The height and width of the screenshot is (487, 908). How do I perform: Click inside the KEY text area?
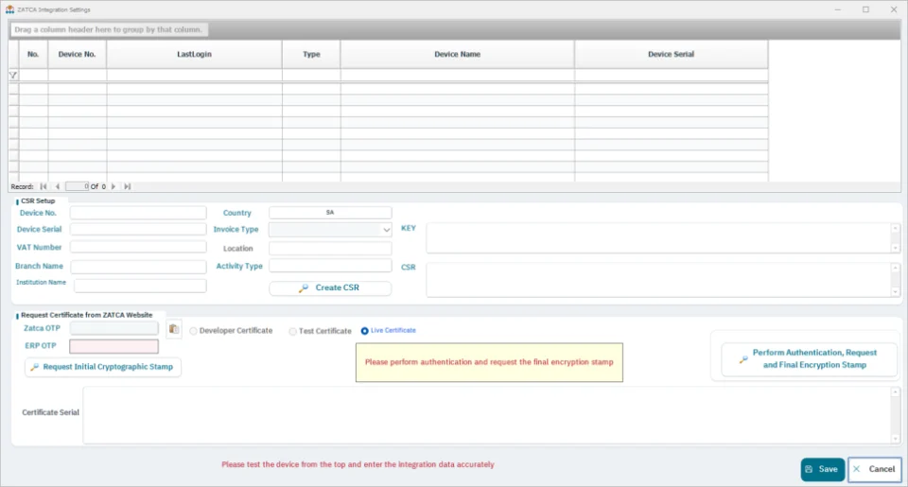[659, 238]
